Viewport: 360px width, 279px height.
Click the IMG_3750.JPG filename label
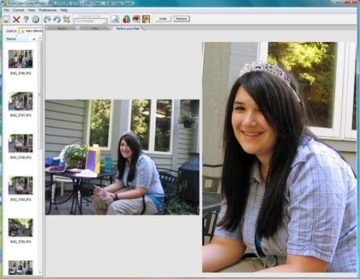tap(21, 242)
